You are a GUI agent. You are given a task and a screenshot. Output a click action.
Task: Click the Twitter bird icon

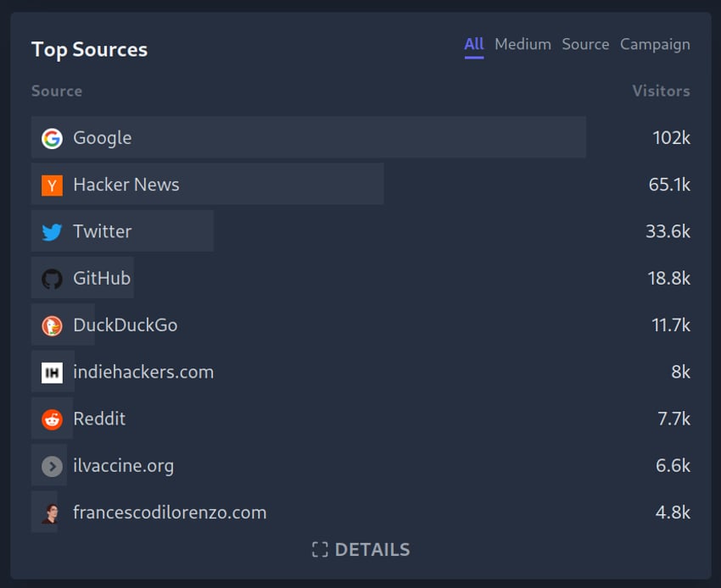(x=52, y=232)
